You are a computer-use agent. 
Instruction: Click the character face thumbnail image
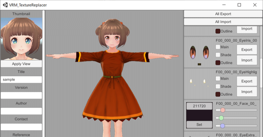pyautogui.click(x=21, y=39)
